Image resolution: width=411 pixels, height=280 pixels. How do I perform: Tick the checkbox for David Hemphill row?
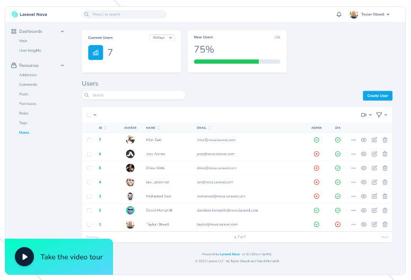(x=90, y=211)
